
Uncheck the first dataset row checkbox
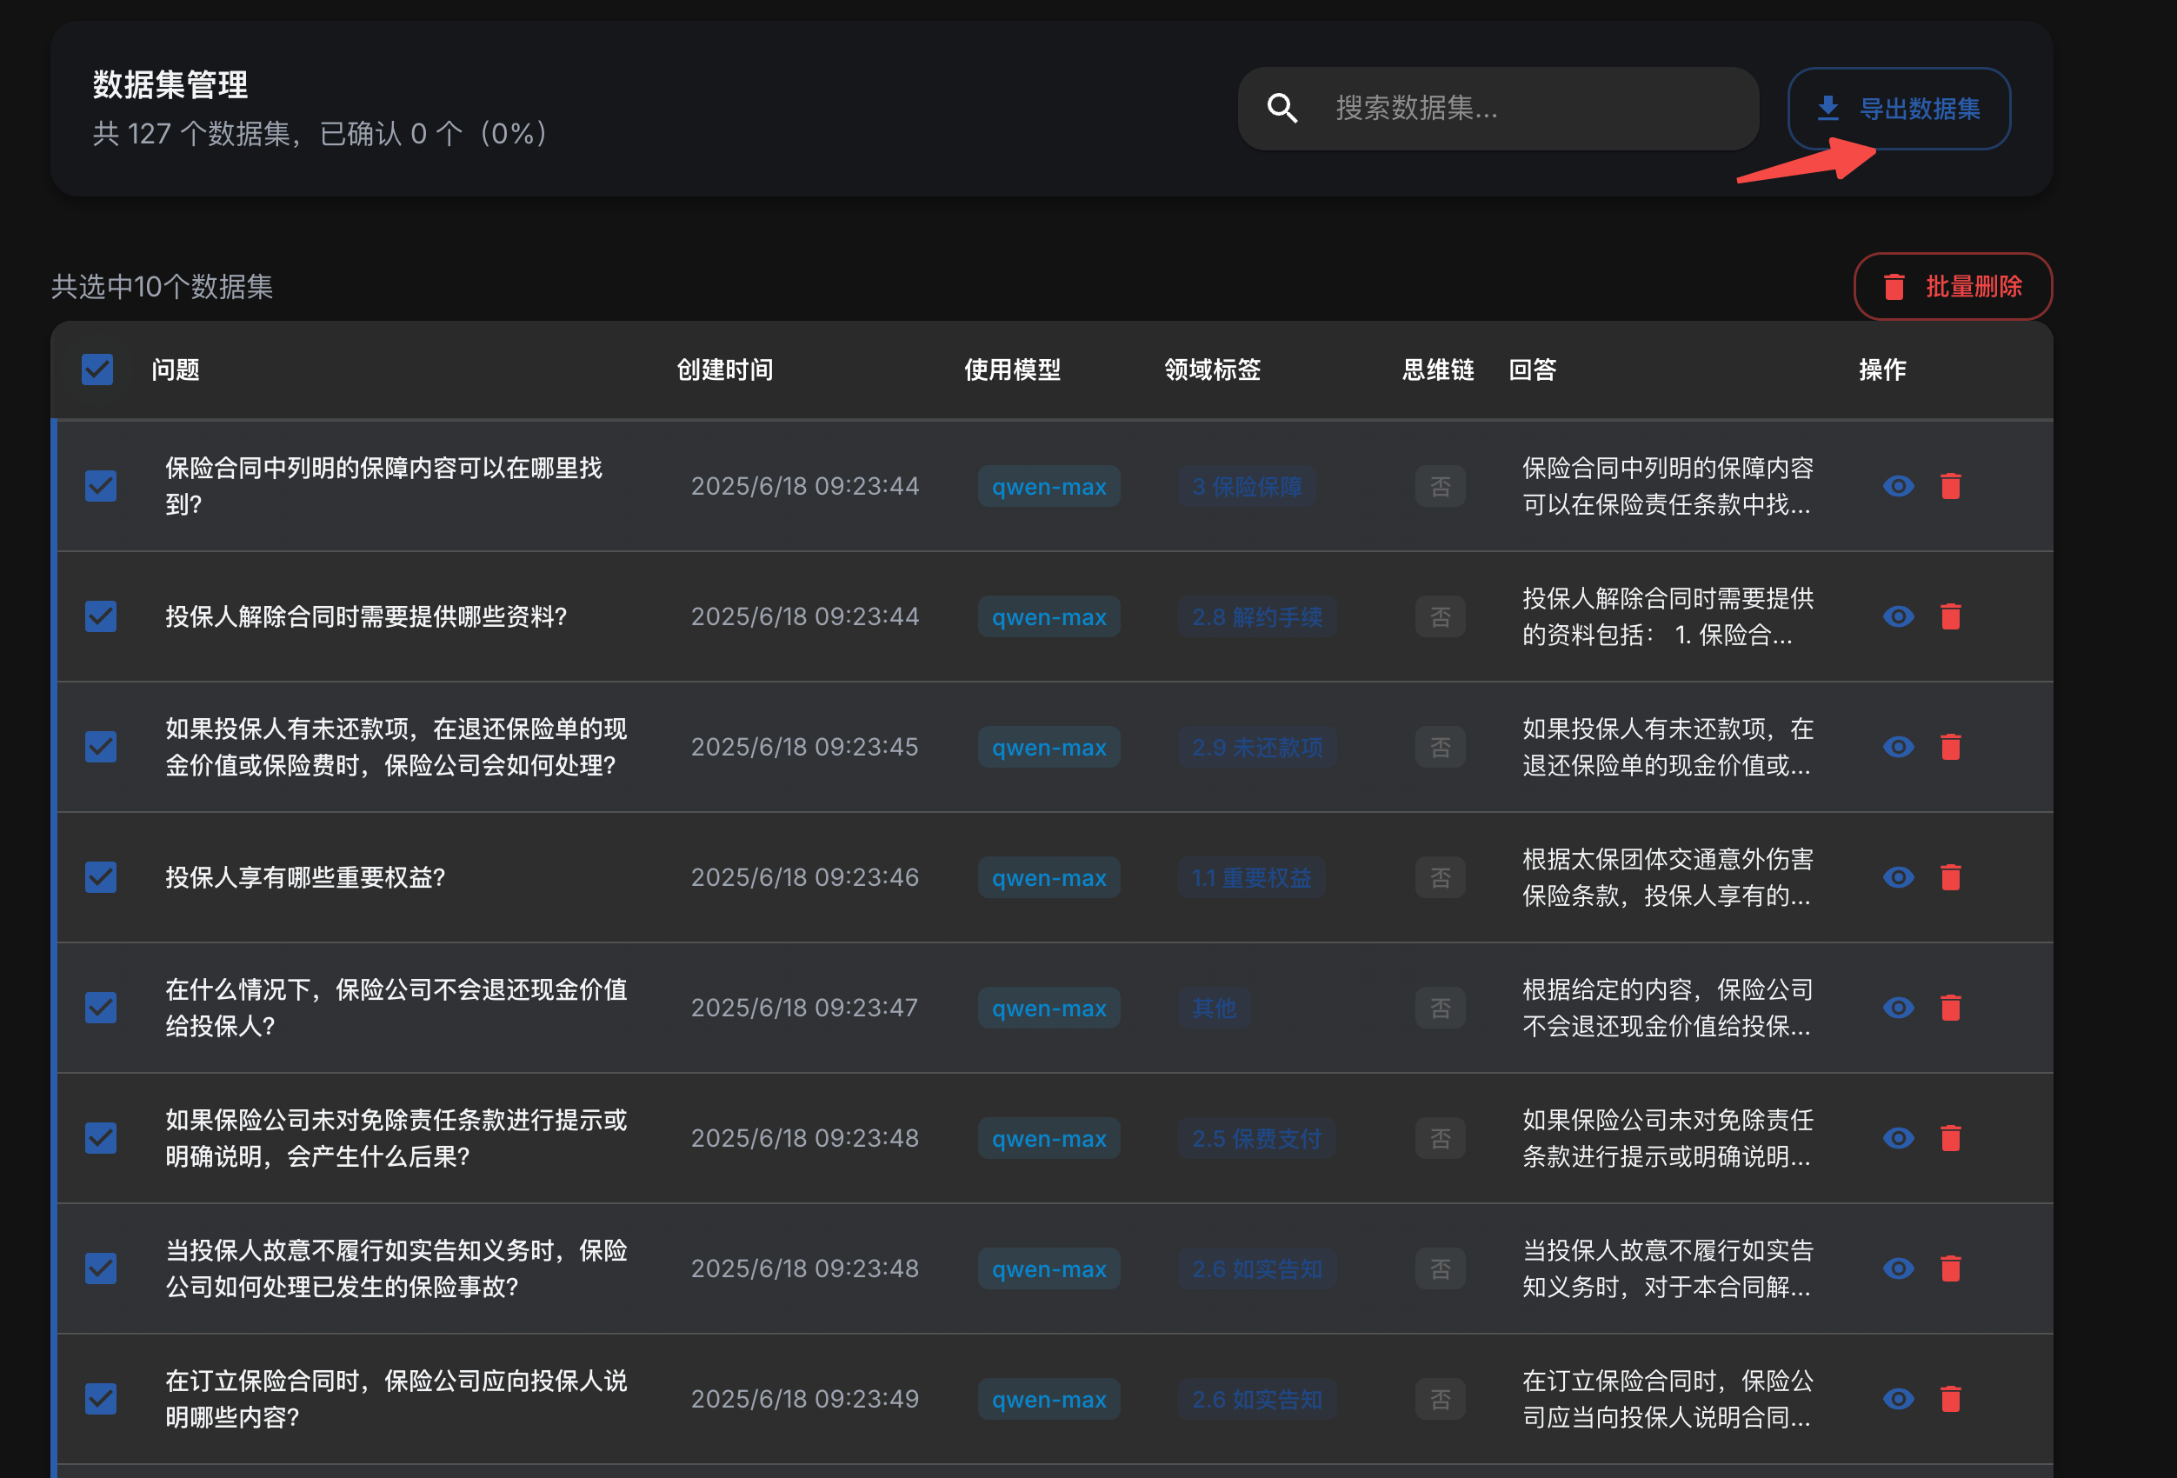tap(100, 485)
